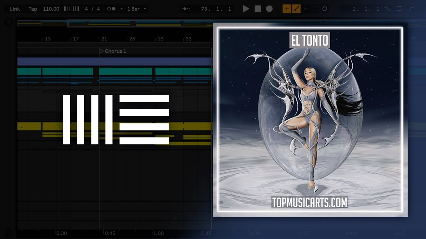Image resolution: width=426 pixels, height=239 pixels.
Task: Click the Stop button
Action: (258, 9)
